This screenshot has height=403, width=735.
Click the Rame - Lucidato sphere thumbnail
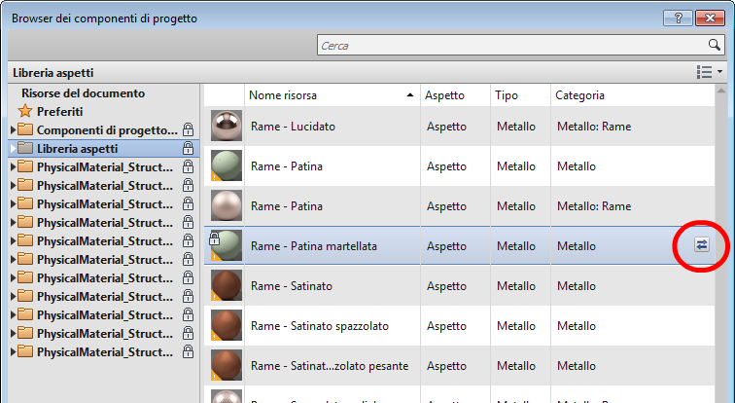[226, 127]
